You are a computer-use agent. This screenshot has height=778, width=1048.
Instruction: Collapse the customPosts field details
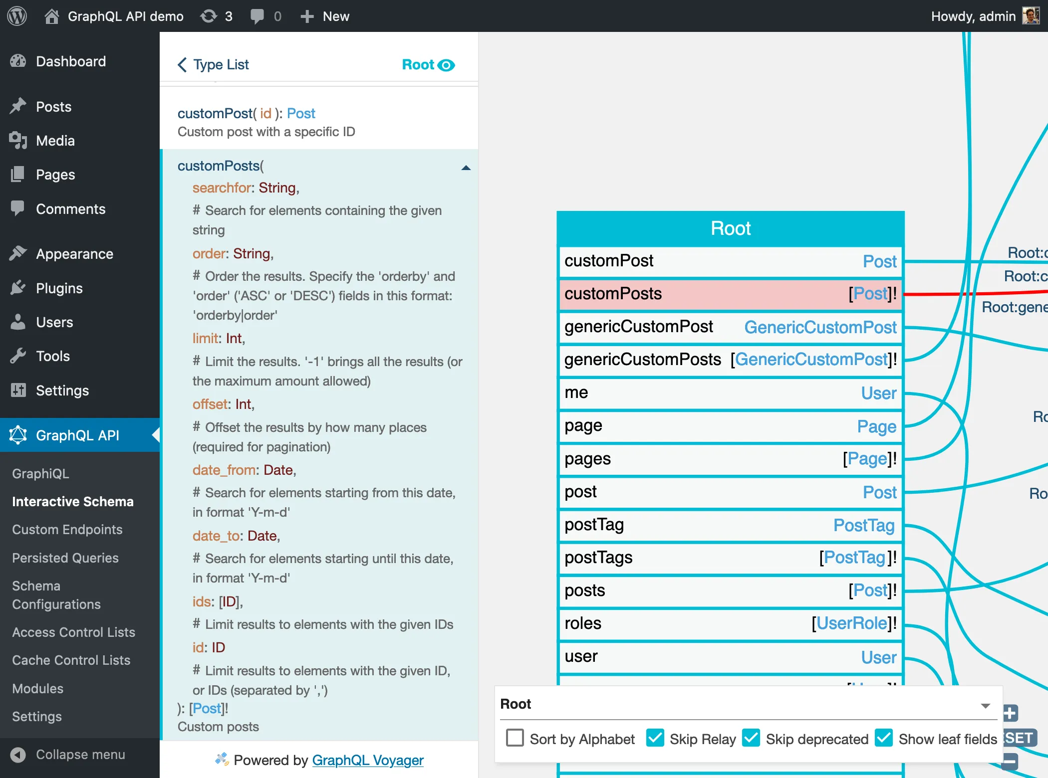click(x=466, y=168)
